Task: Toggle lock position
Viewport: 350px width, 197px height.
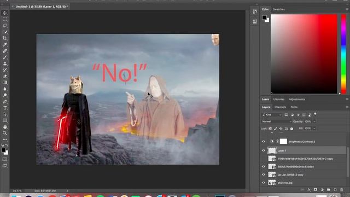Action: 281,129
